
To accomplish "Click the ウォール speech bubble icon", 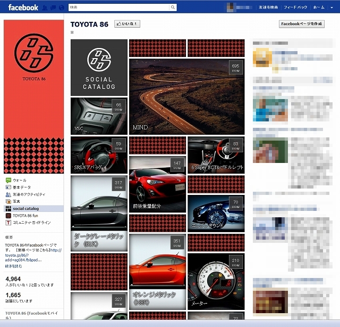I will (x=8, y=180).
